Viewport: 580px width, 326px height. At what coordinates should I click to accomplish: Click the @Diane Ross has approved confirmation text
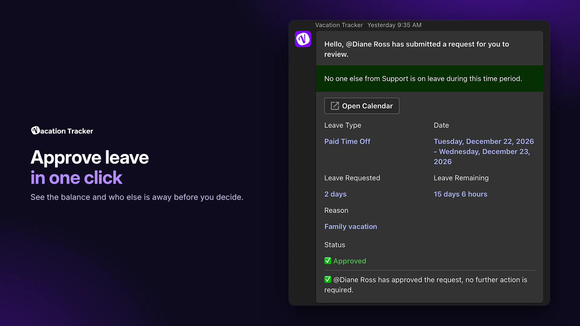click(426, 285)
